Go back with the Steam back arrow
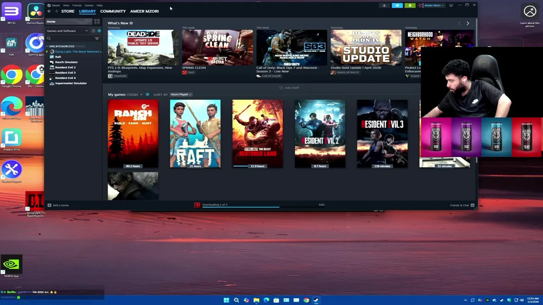 [x=49, y=11]
